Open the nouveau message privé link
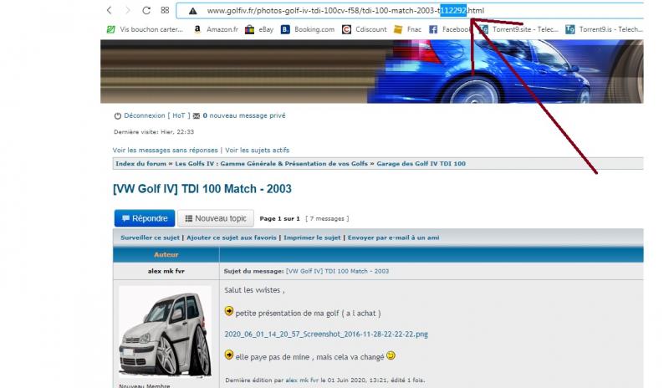 (x=244, y=115)
